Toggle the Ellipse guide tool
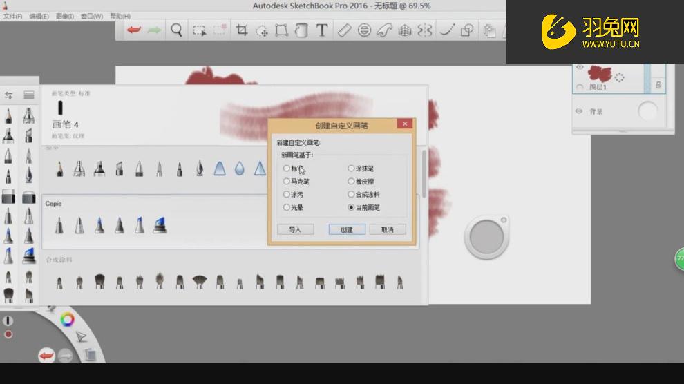 (x=364, y=30)
